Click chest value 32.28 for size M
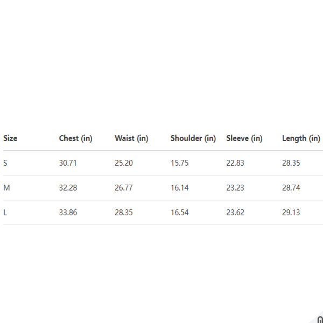 click(68, 188)
